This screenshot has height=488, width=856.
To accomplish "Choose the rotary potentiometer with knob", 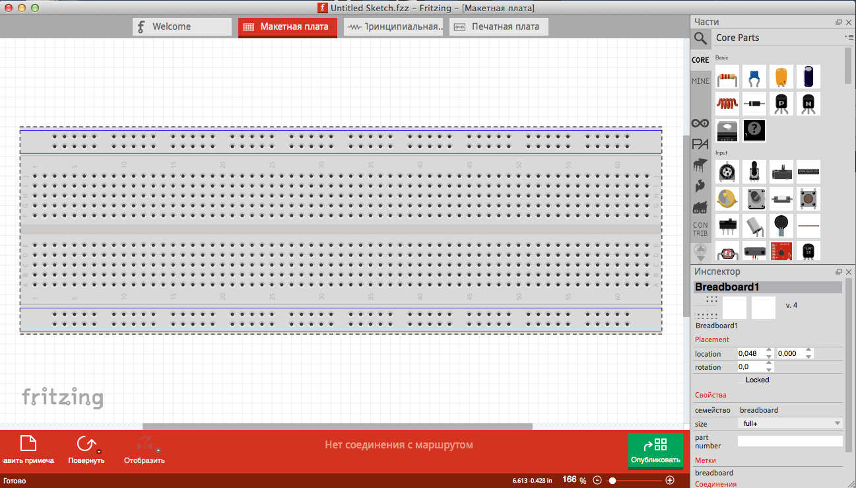I will click(x=754, y=172).
